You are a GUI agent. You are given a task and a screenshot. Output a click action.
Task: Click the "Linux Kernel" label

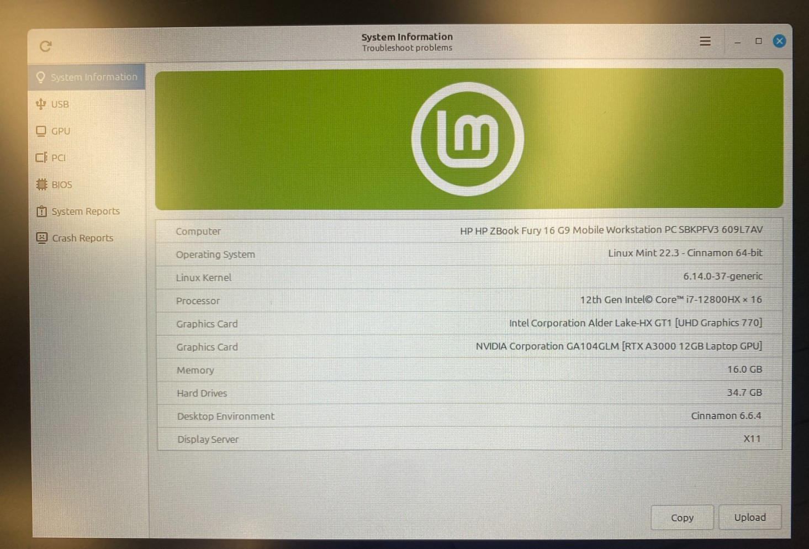pyautogui.click(x=203, y=278)
